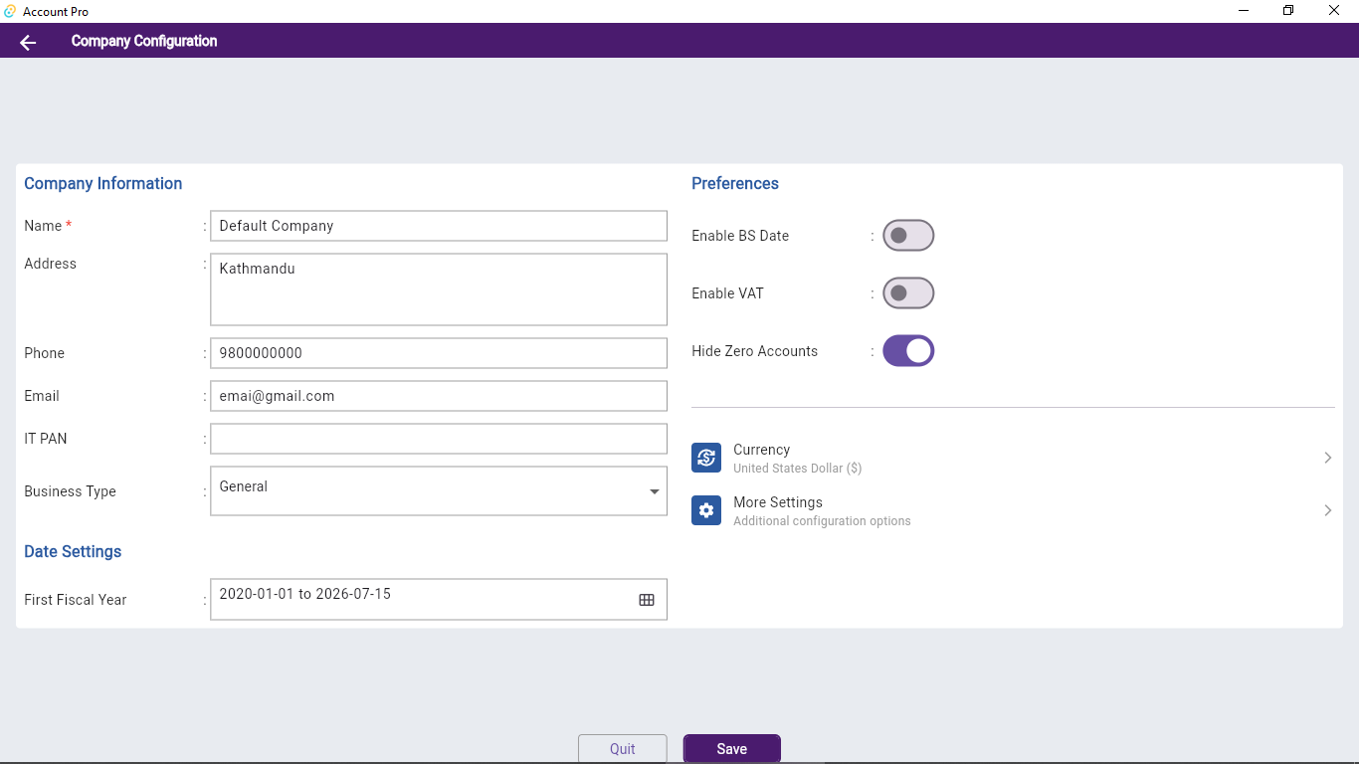The height and width of the screenshot is (764, 1359).
Task: Click 'United States Dollar ($)' subtitle
Action: click(798, 469)
